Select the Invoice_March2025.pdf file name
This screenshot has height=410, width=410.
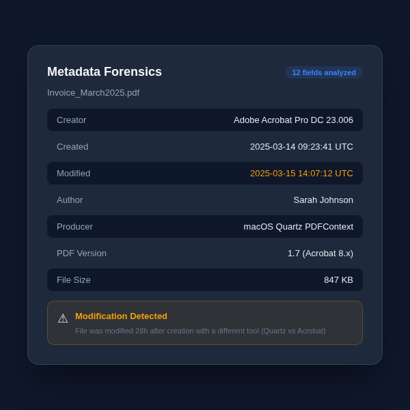[93, 93]
